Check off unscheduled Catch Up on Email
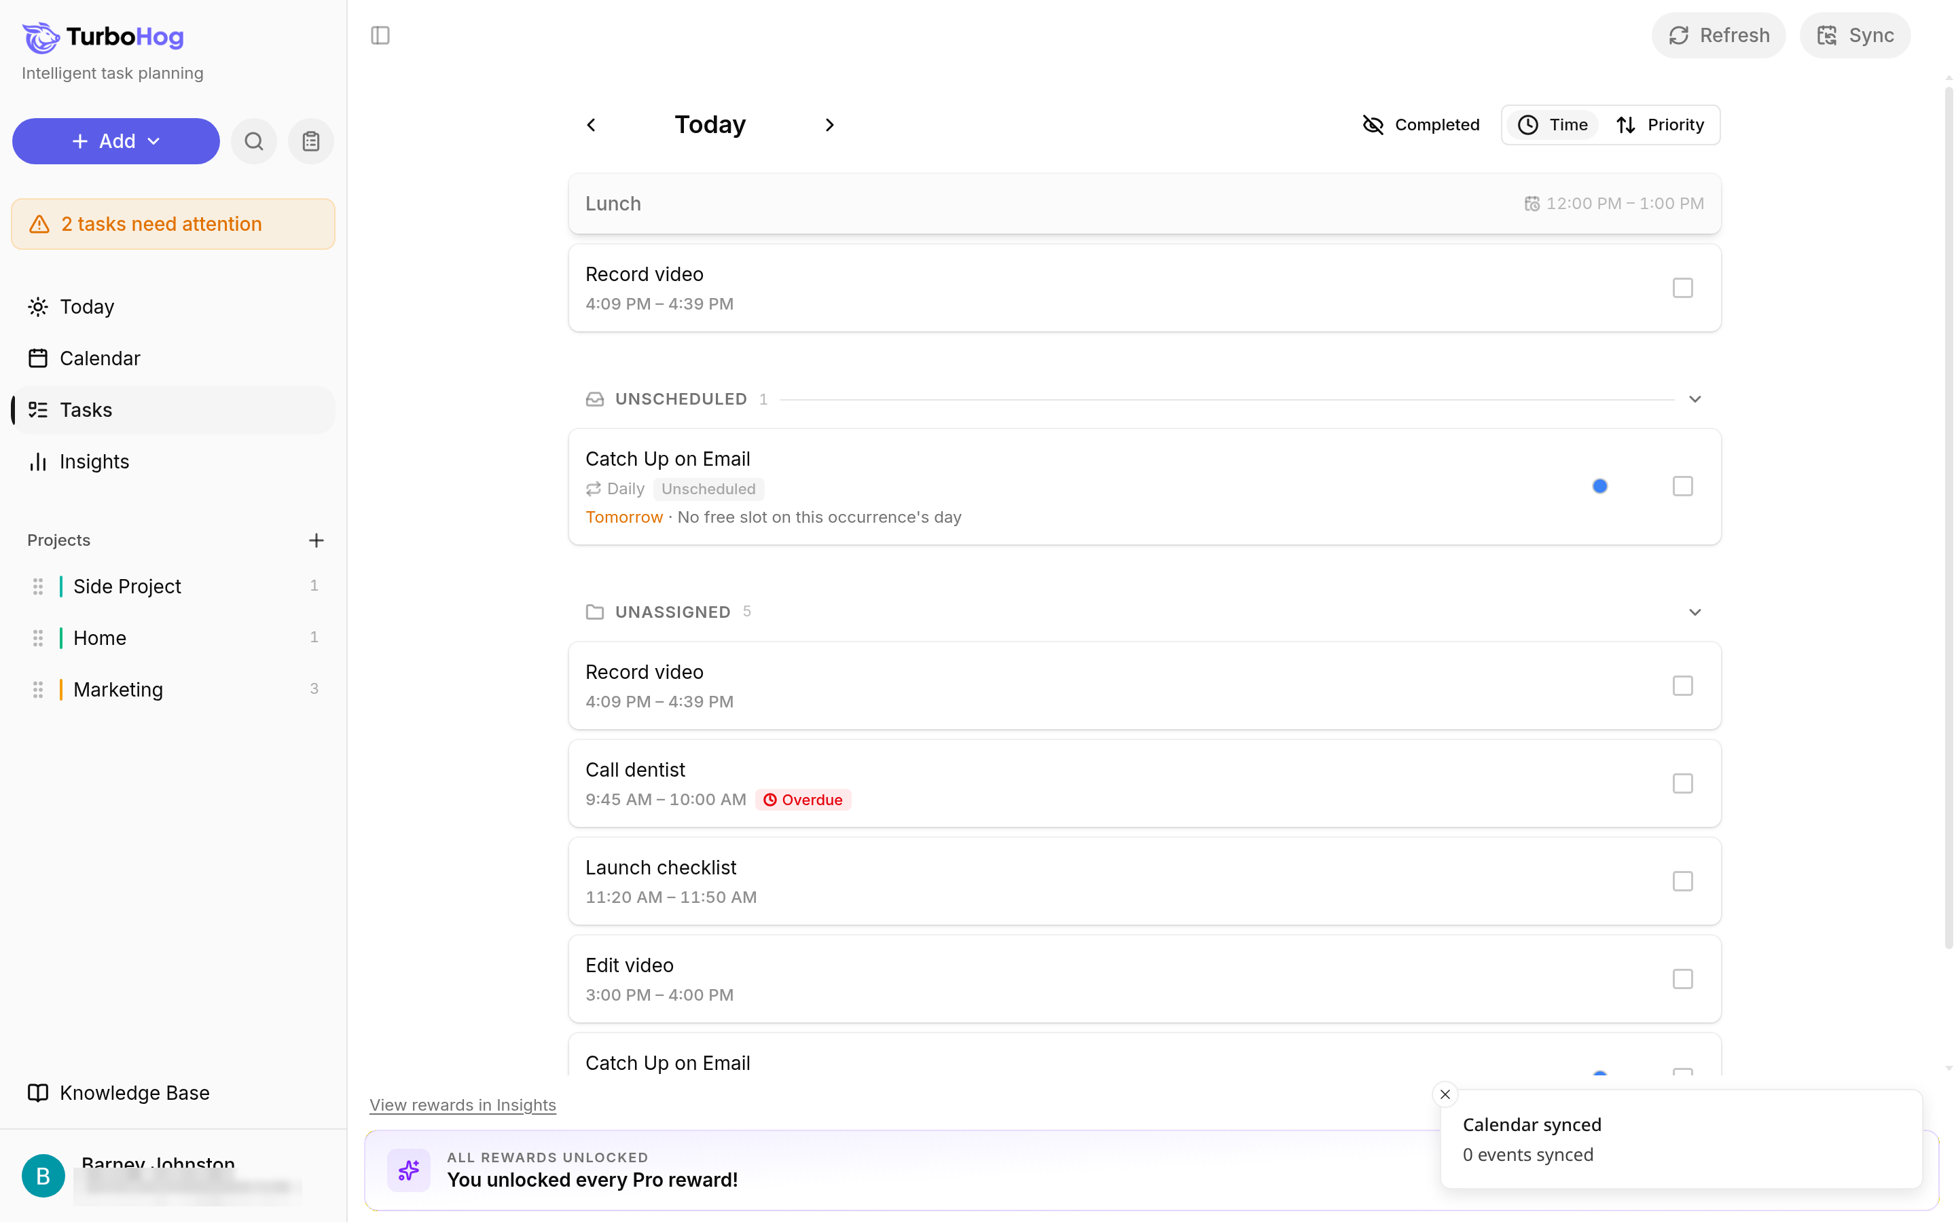Viewport: 1956px width, 1222px height. [x=1683, y=485]
